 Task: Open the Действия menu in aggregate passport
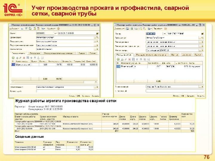(x=119, y=29)
